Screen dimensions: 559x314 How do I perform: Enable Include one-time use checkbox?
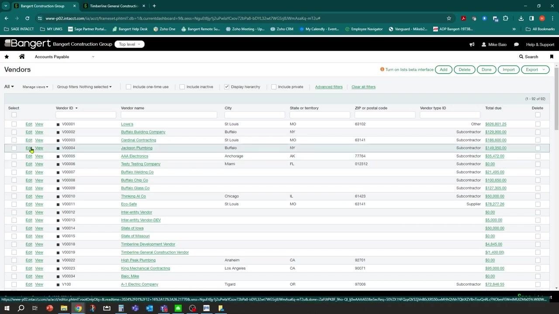pos(128,87)
